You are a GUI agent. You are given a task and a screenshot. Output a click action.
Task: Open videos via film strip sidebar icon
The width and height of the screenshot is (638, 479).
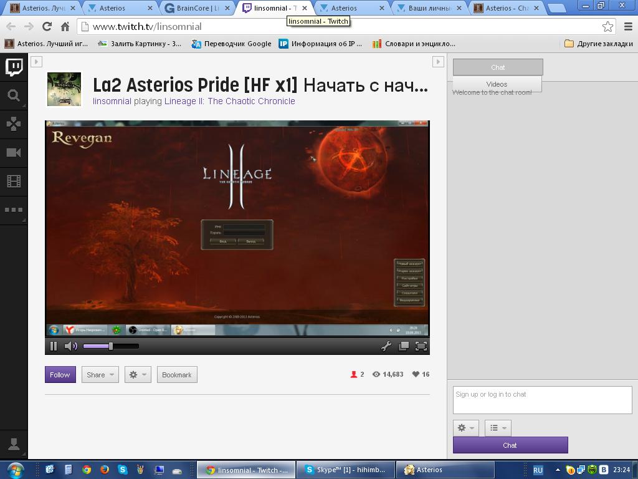14,181
